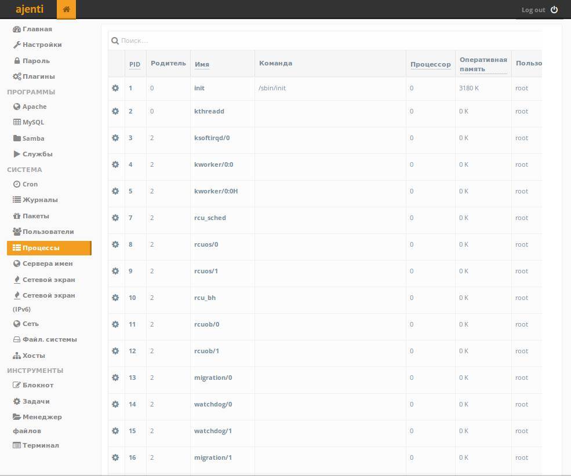571x476 pixels.
Task: Click gear icon for rcu_sched row
Action: [115, 218]
